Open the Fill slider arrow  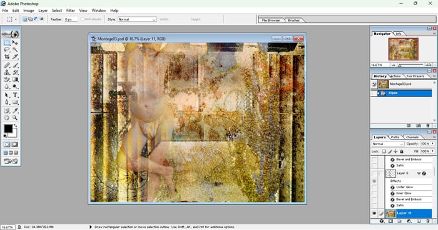coord(433,151)
